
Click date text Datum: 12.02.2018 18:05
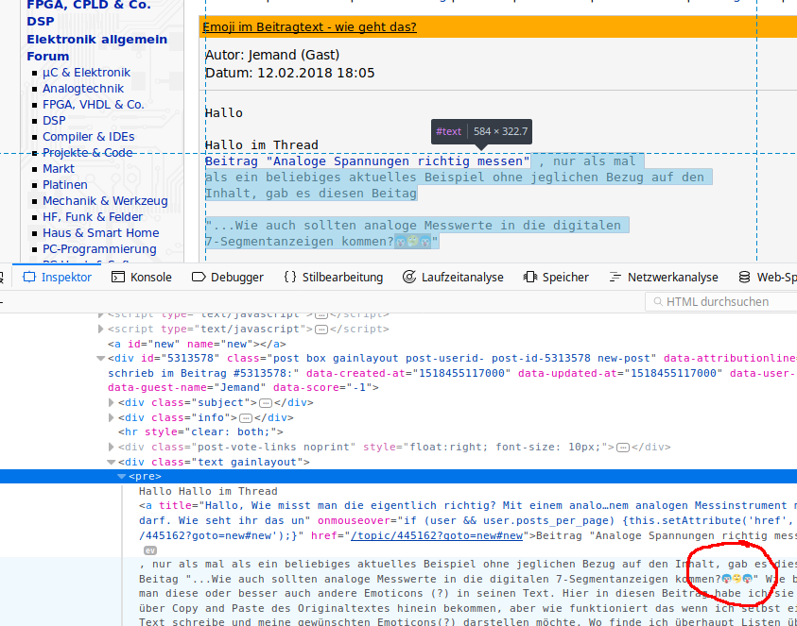click(289, 73)
